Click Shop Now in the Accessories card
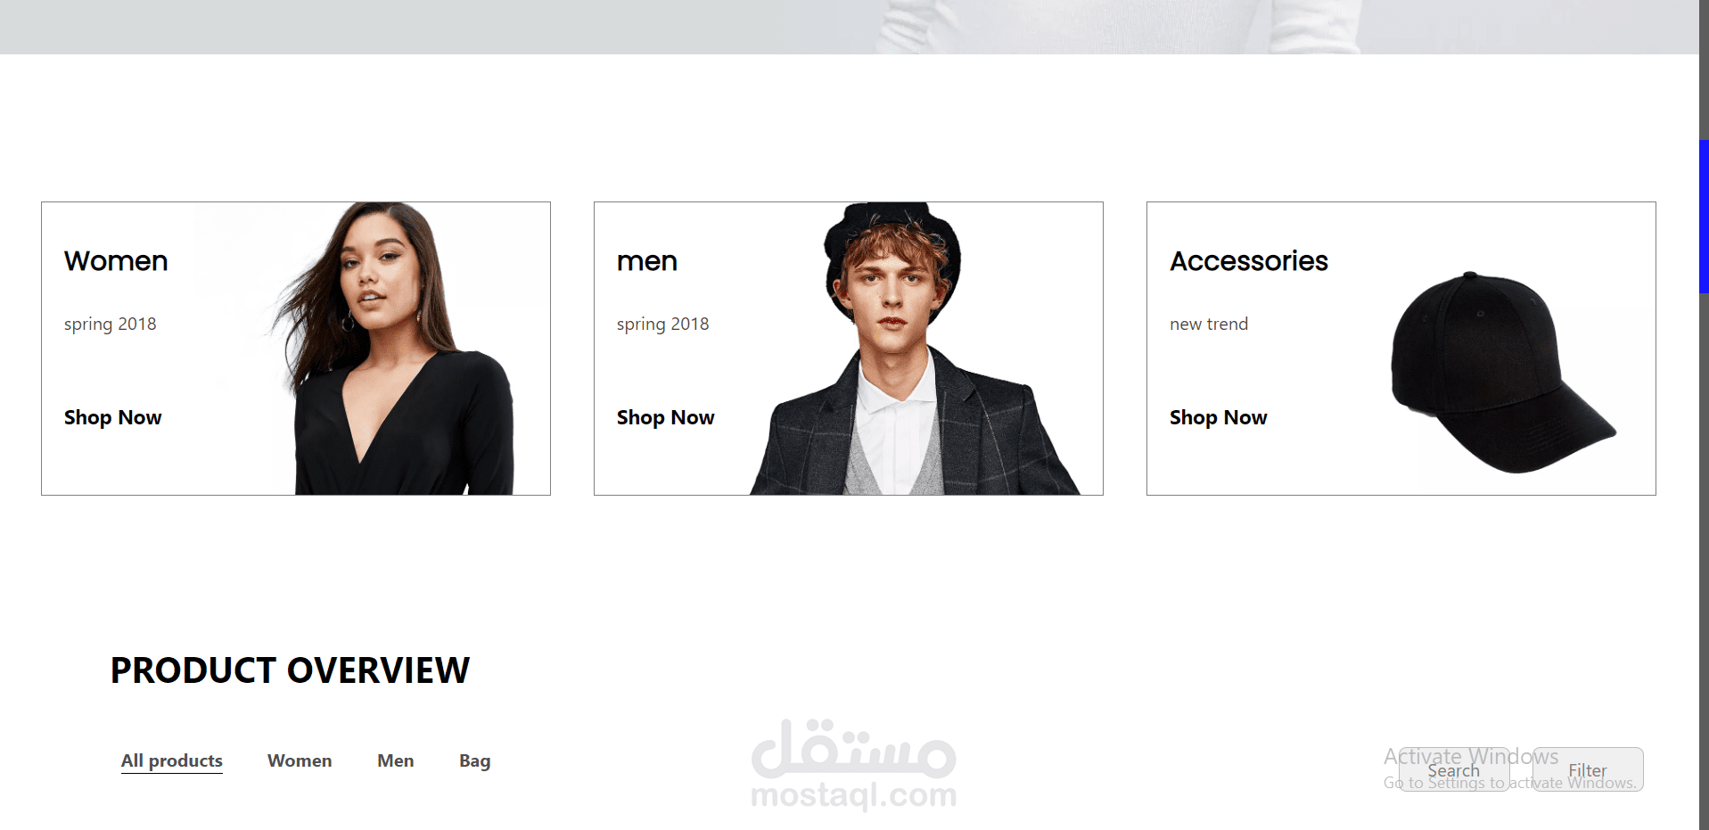The width and height of the screenshot is (1709, 830). pos(1219,417)
